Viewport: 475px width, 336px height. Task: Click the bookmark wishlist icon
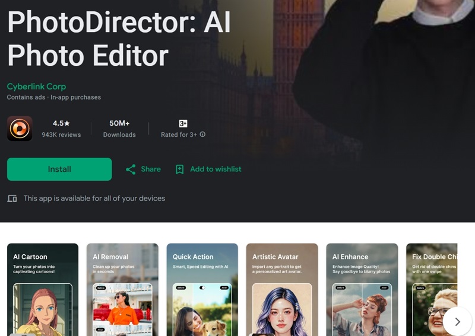point(180,169)
